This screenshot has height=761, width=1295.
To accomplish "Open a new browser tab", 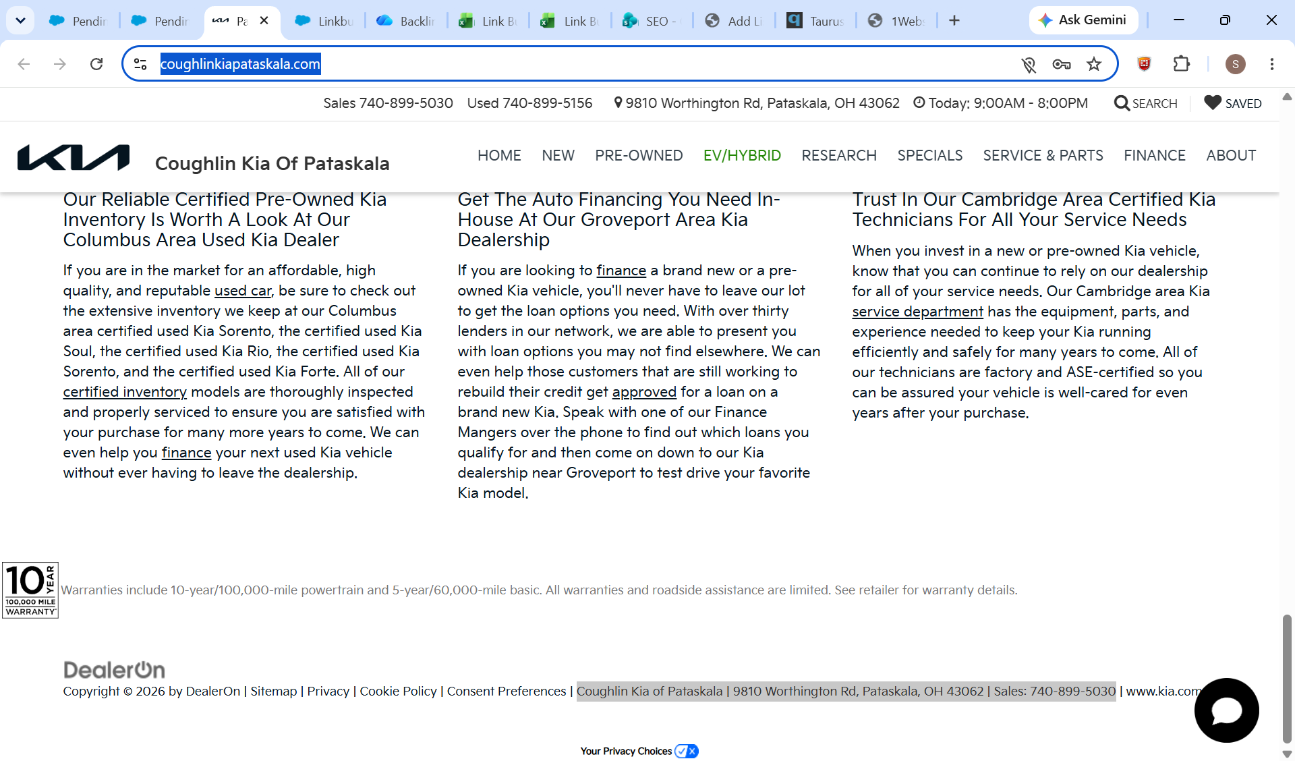I will click(x=954, y=20).
